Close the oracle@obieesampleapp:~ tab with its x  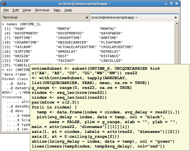(176, 17)
